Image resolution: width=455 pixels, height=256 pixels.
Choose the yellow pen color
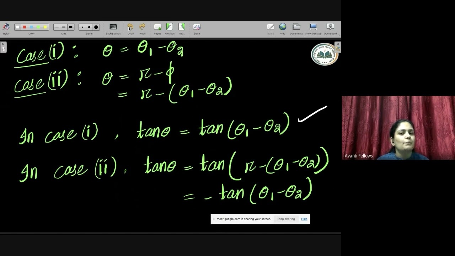point(45,27)
